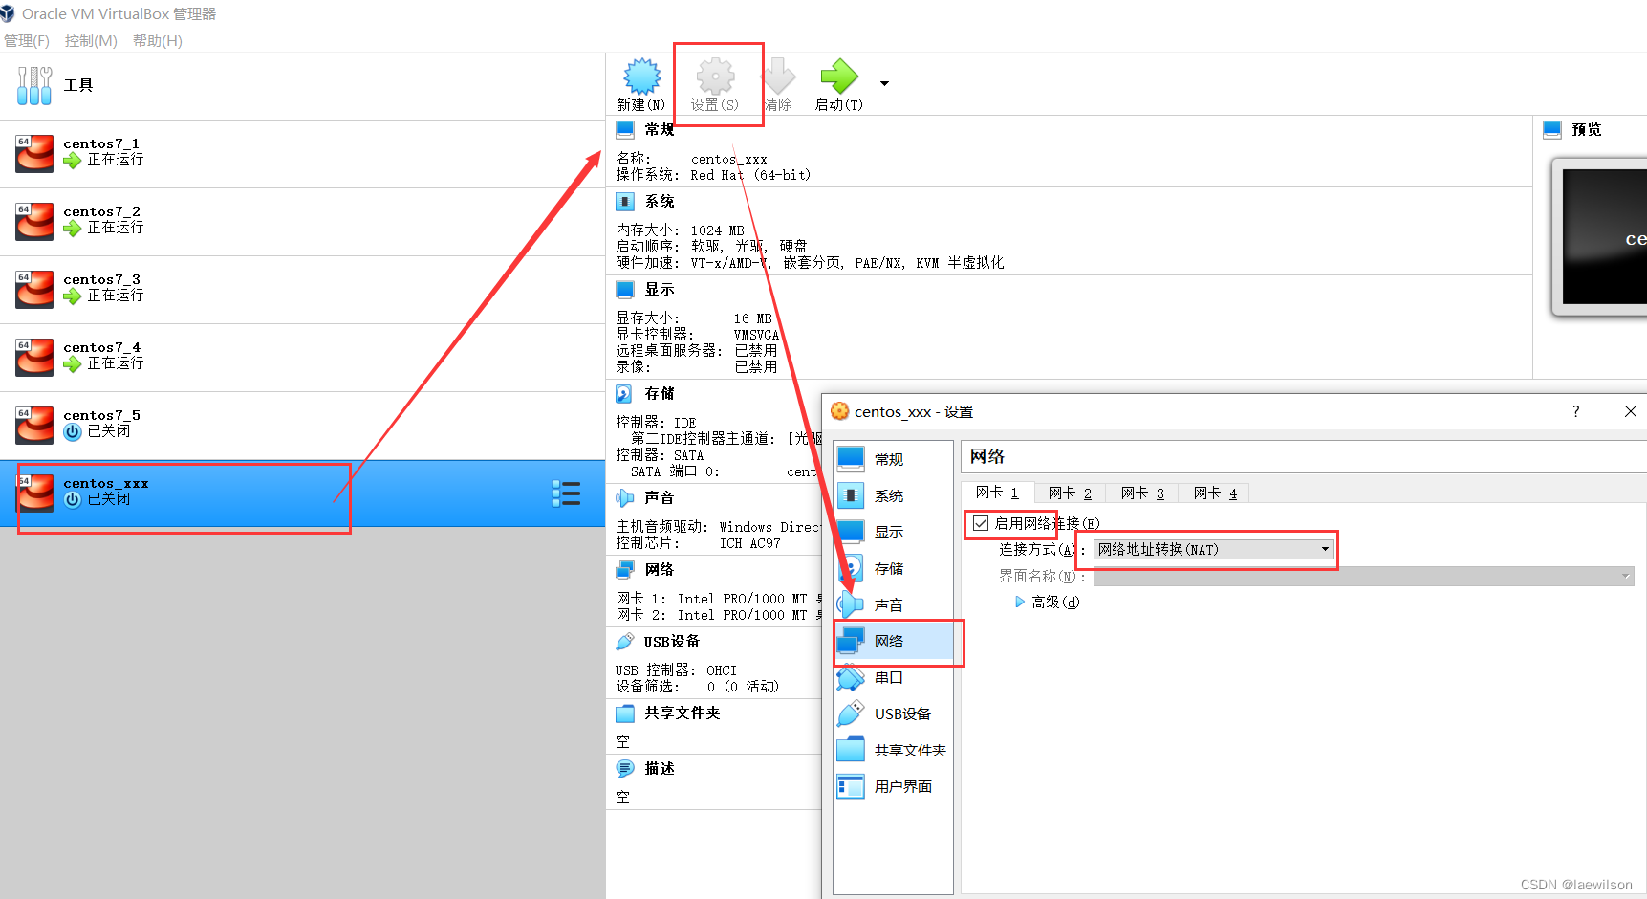The image size is (1647, 899).
Task: Select 用户界面 in the settings dialog sidebar
Action: tap(893, 786)
